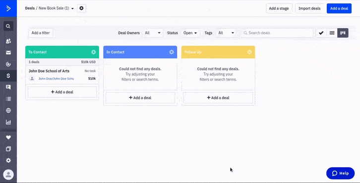Open Settings gear icon in the sidebar
The height and width of the screenshot is (183, 360).
8,160
